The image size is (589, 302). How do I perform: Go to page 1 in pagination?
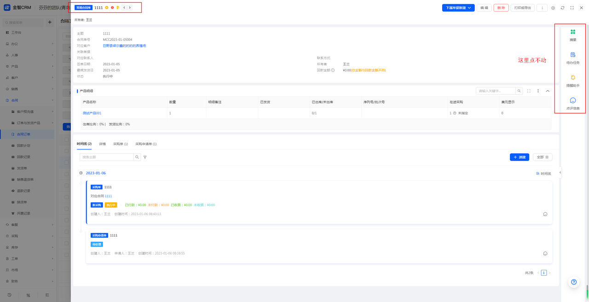543,273
